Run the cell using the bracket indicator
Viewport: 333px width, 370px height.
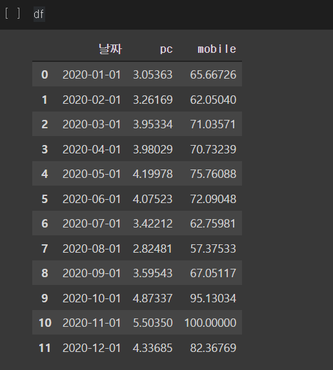point(12,14)
